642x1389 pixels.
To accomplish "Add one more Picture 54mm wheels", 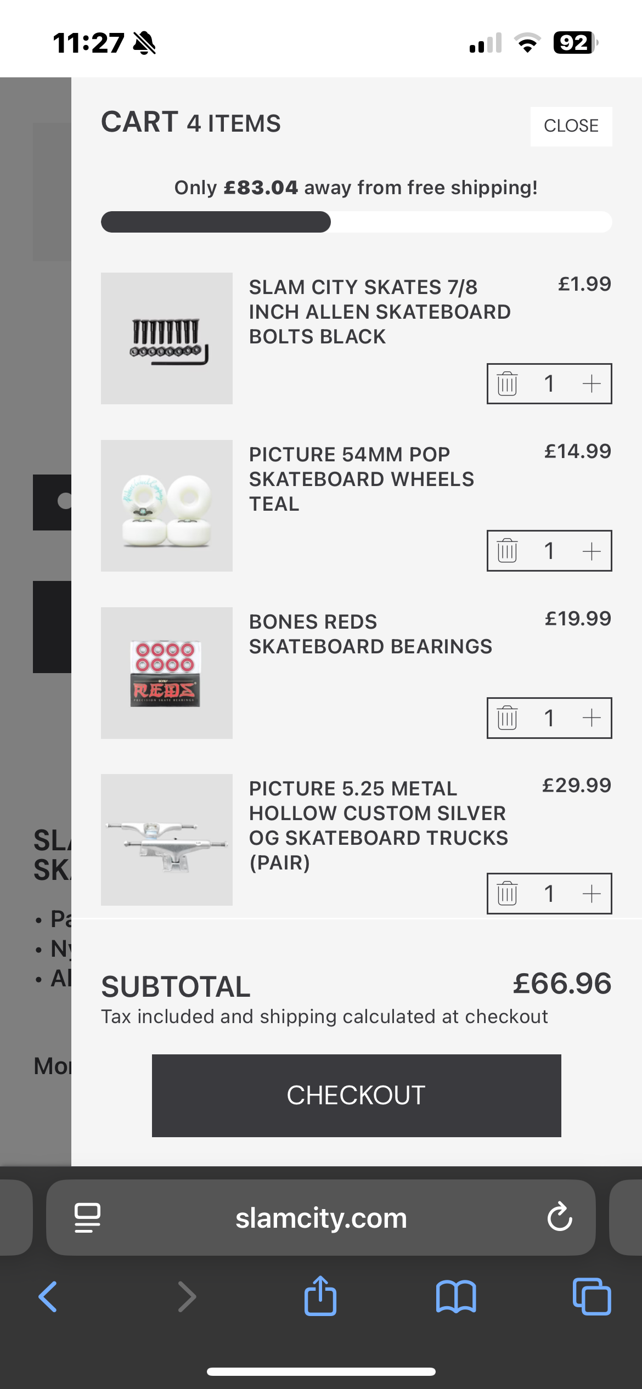I will click(591, 551).
